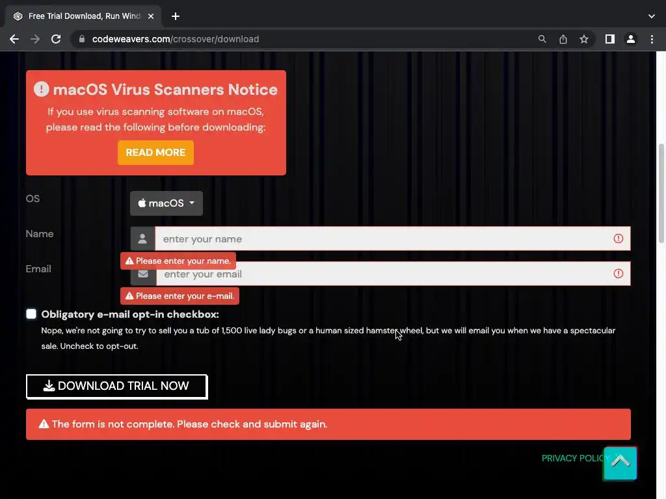This screenshot has height=499, width=666.
Task: Click the name field error indicator
Action: click(x=619, y=238)
